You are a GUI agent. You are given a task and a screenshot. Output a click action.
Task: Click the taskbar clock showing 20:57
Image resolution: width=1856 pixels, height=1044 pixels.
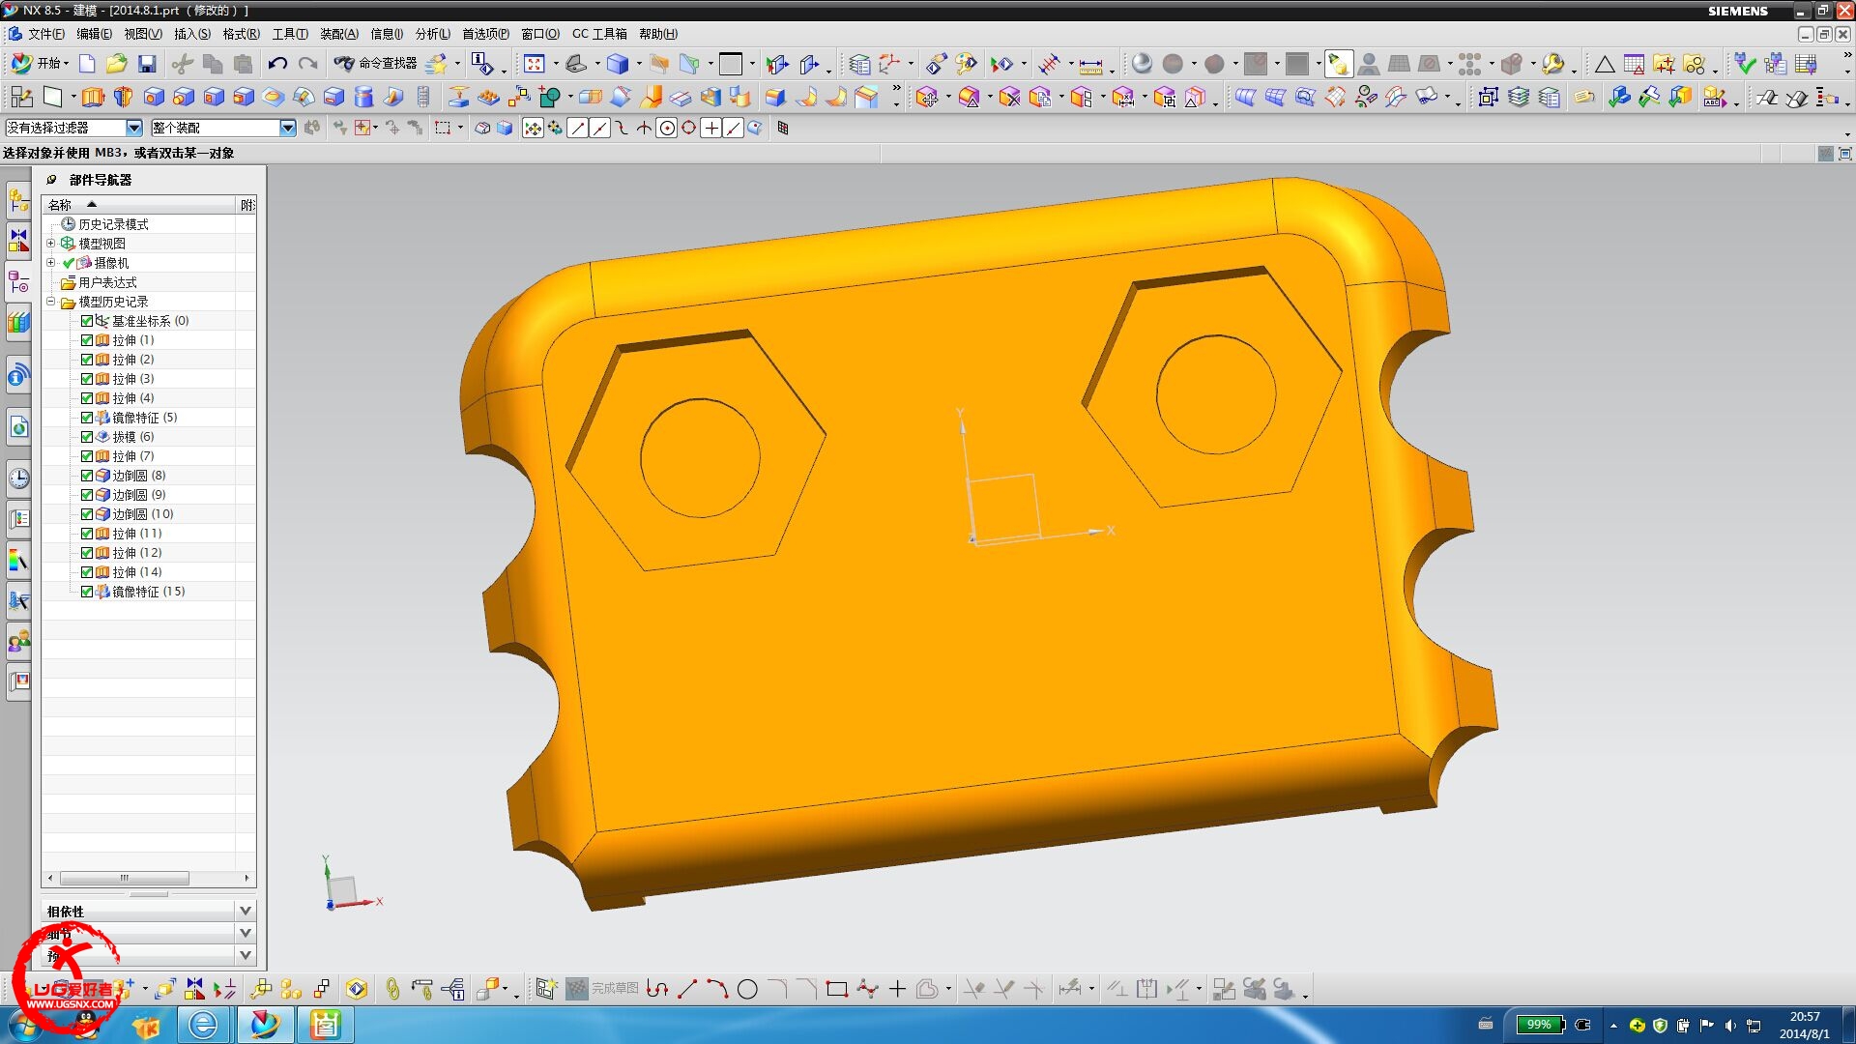pyautogui.click(x=1804, y=1025)
